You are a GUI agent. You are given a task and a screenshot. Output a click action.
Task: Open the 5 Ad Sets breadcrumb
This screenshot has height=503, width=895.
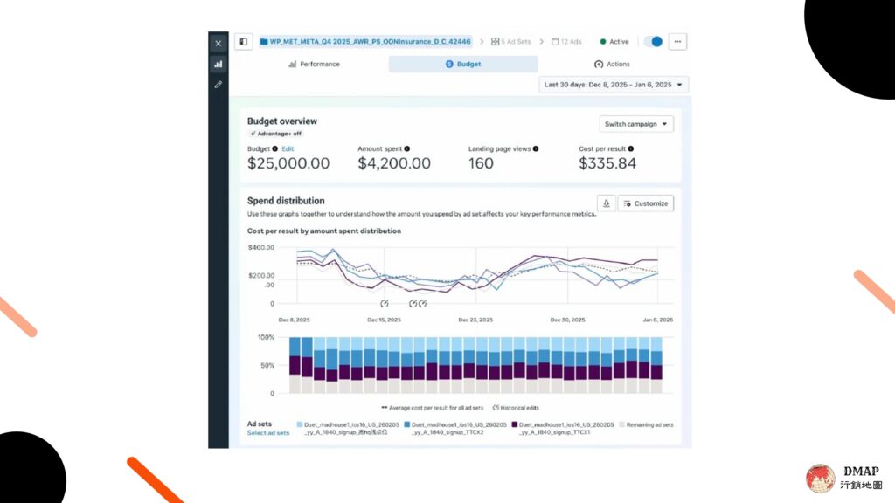point(510,42)
